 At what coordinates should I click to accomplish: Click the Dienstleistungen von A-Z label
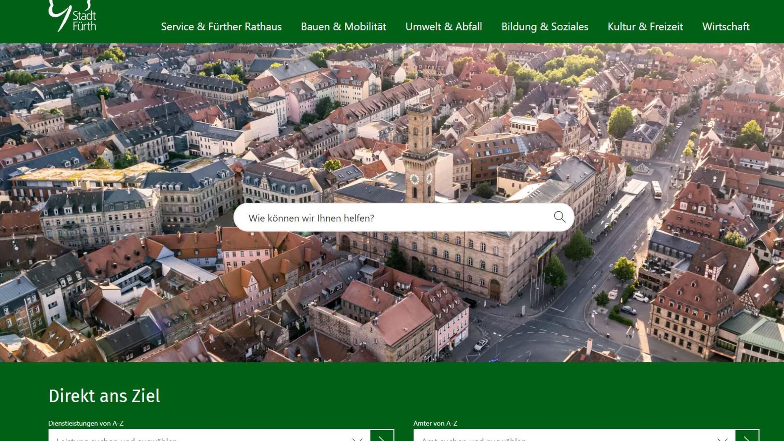[86, 423]
